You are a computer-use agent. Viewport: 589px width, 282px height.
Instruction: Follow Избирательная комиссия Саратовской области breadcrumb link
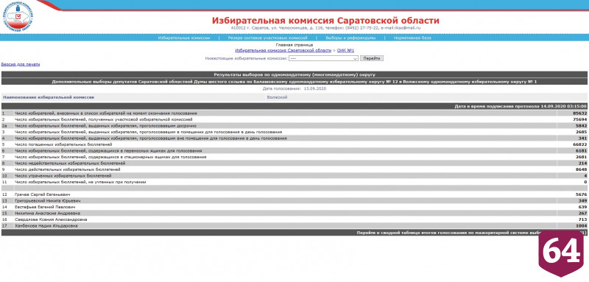(x=283, y=50)
